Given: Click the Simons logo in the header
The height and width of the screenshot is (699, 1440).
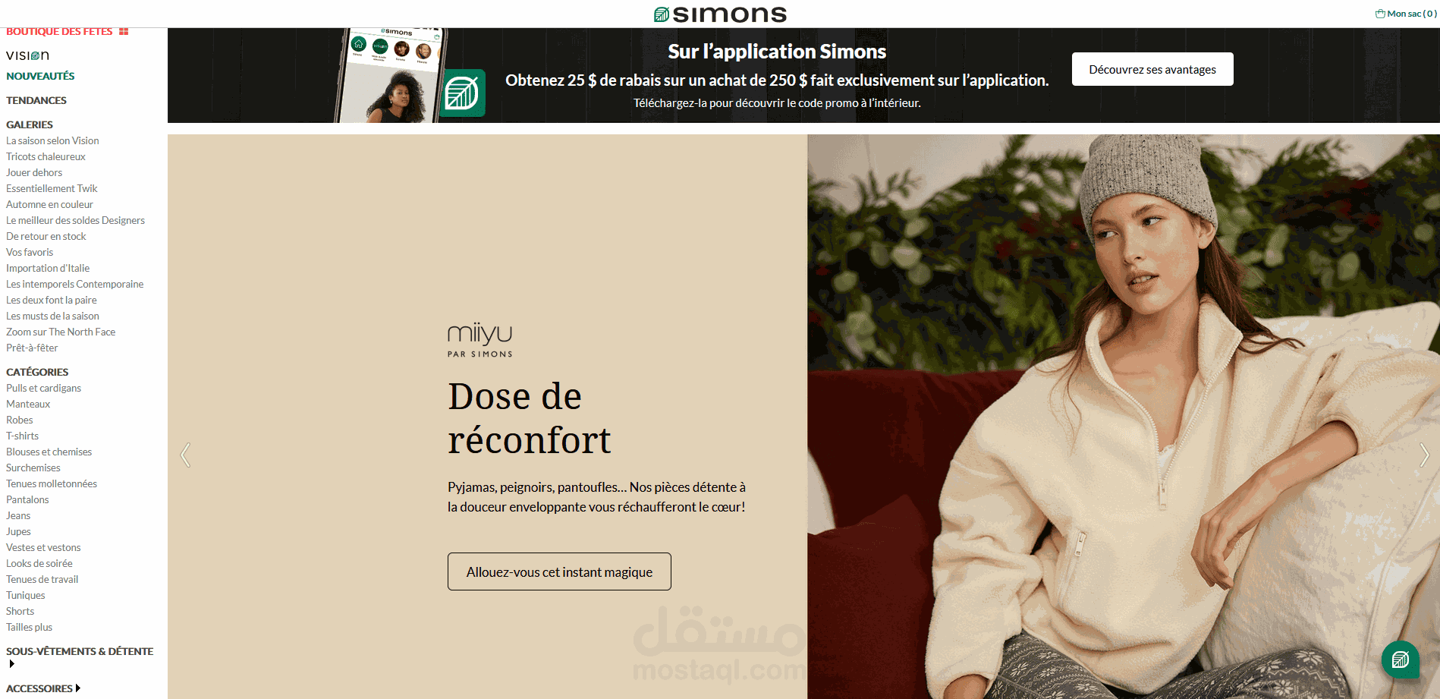Looking at the screenshot, I should tap(720, 14).
